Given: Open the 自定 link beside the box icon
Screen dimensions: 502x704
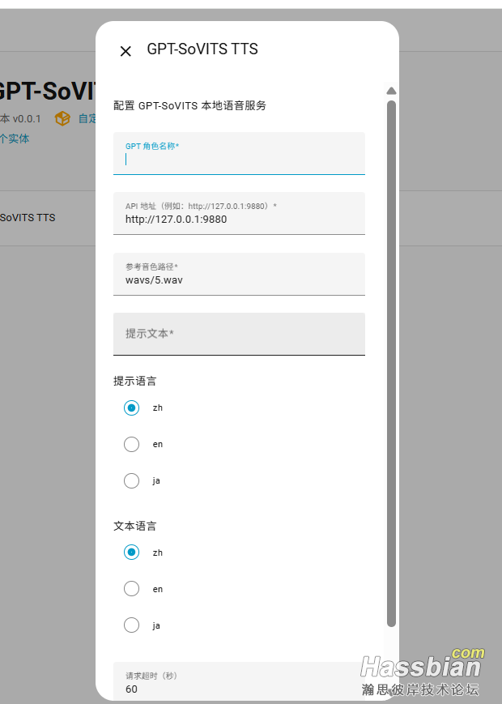Looking at the screenshot, I should point(87,119).
